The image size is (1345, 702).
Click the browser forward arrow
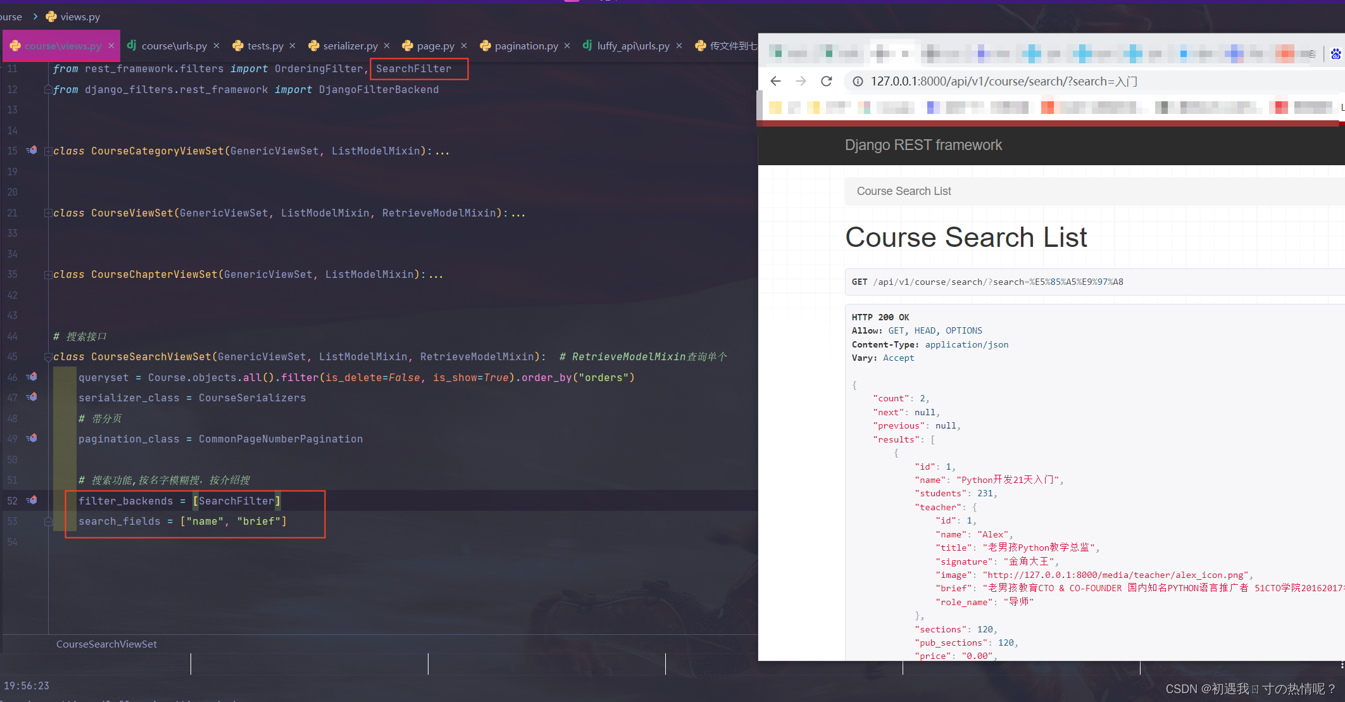tap(801, 81)
